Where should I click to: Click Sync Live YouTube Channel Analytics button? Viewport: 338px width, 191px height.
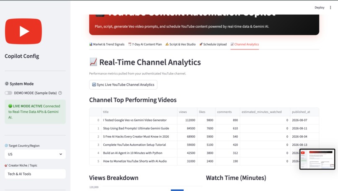(x=123, y=85)
